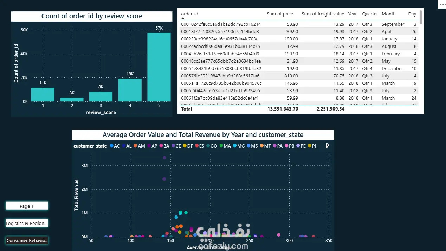Viewport: 446px width, 251px height.
Task: Click the total freight 2,251,909.54
Action: click(330, 109)
